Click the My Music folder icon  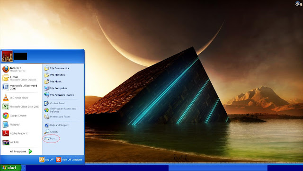tap(46, 81)
